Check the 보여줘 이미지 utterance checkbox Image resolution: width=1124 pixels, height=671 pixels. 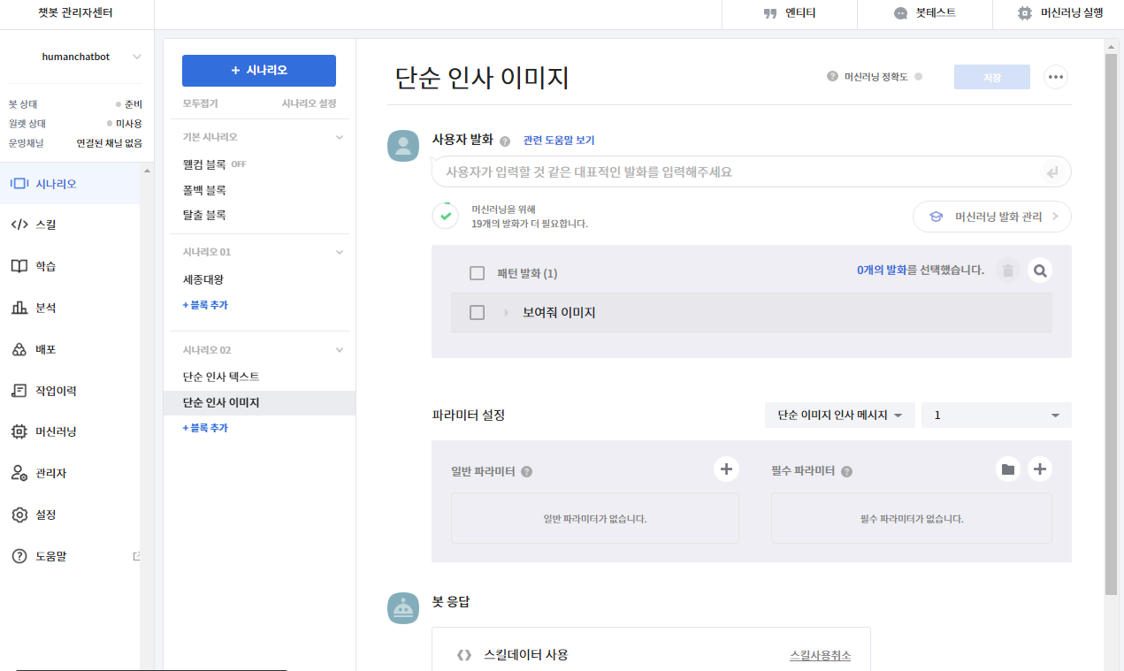click(x=478, y=312)
